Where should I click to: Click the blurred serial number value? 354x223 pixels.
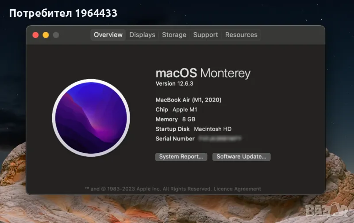pos(219,139)
